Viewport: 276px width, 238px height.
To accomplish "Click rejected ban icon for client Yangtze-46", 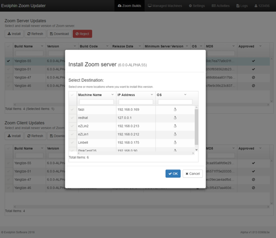I will tap(253, 188).
